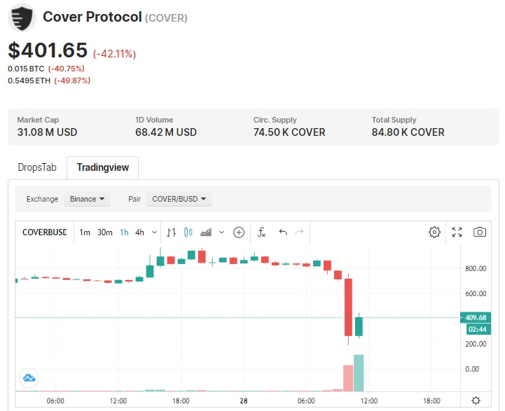Open the Exchange Binance dropdown
This screenshot has width=505, height=411.
87,200
